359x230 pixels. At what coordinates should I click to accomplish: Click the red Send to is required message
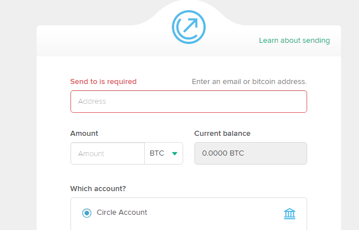coord(103,82)
